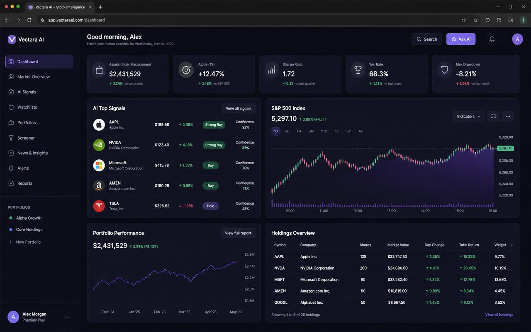Screen dimensions: 531x332
Task: Select the 1D chart range
Action: (276, 131)
